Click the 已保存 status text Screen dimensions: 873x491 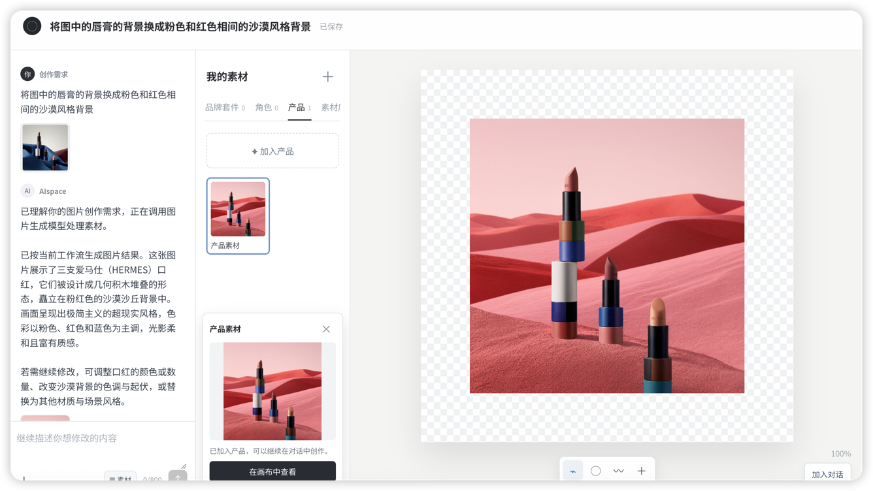pyautogui.click(x=331, y=27)
